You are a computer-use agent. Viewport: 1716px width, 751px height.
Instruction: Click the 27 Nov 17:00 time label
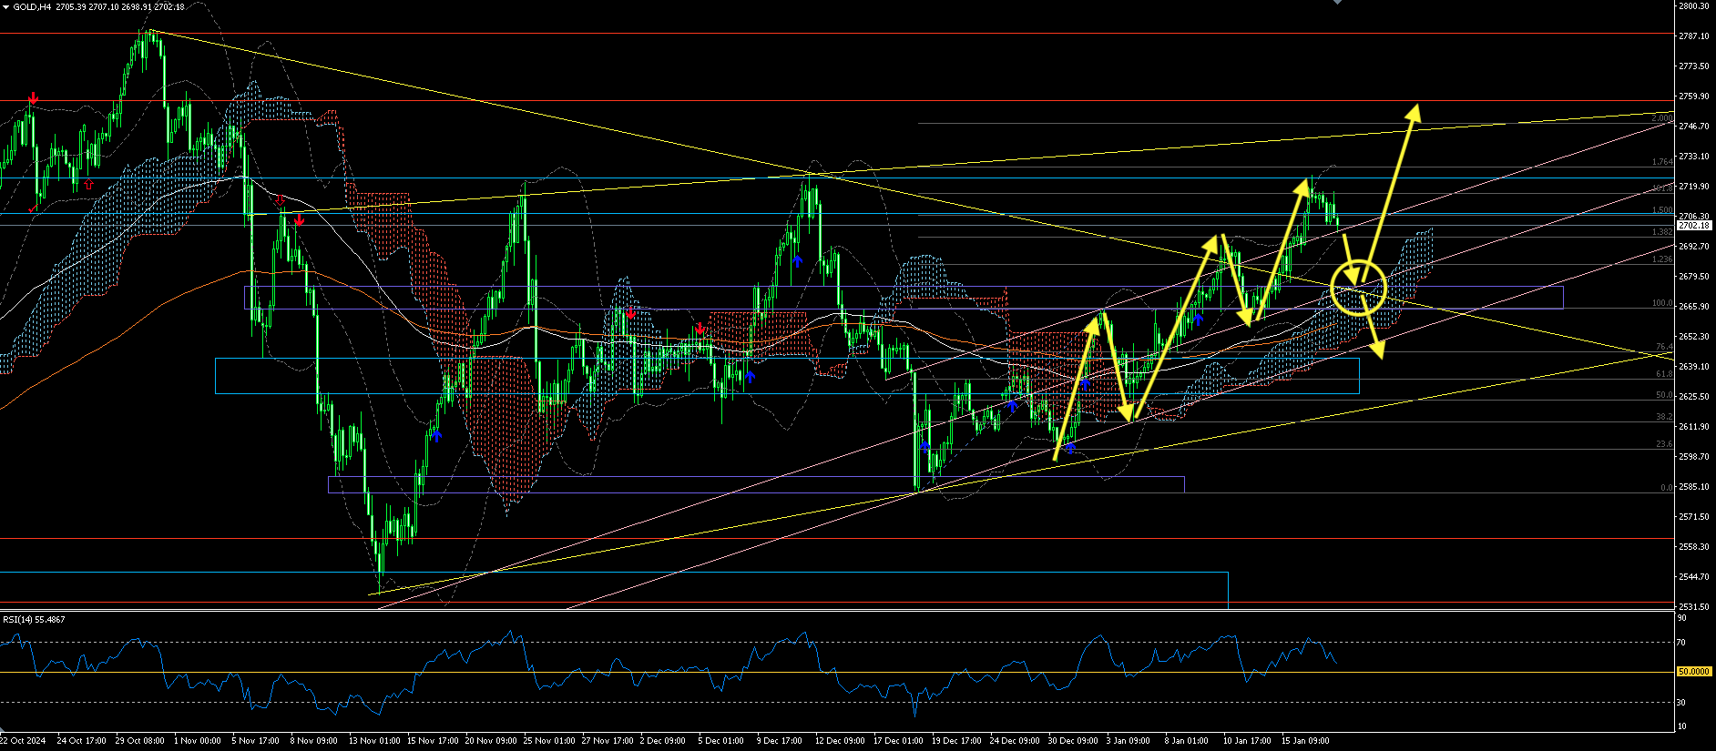608,741
